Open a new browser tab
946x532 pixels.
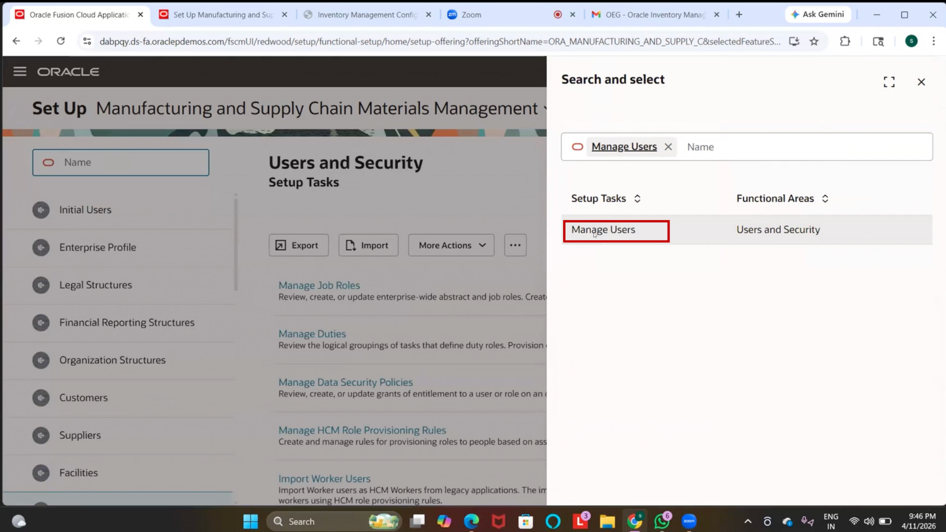click(739, 15)
